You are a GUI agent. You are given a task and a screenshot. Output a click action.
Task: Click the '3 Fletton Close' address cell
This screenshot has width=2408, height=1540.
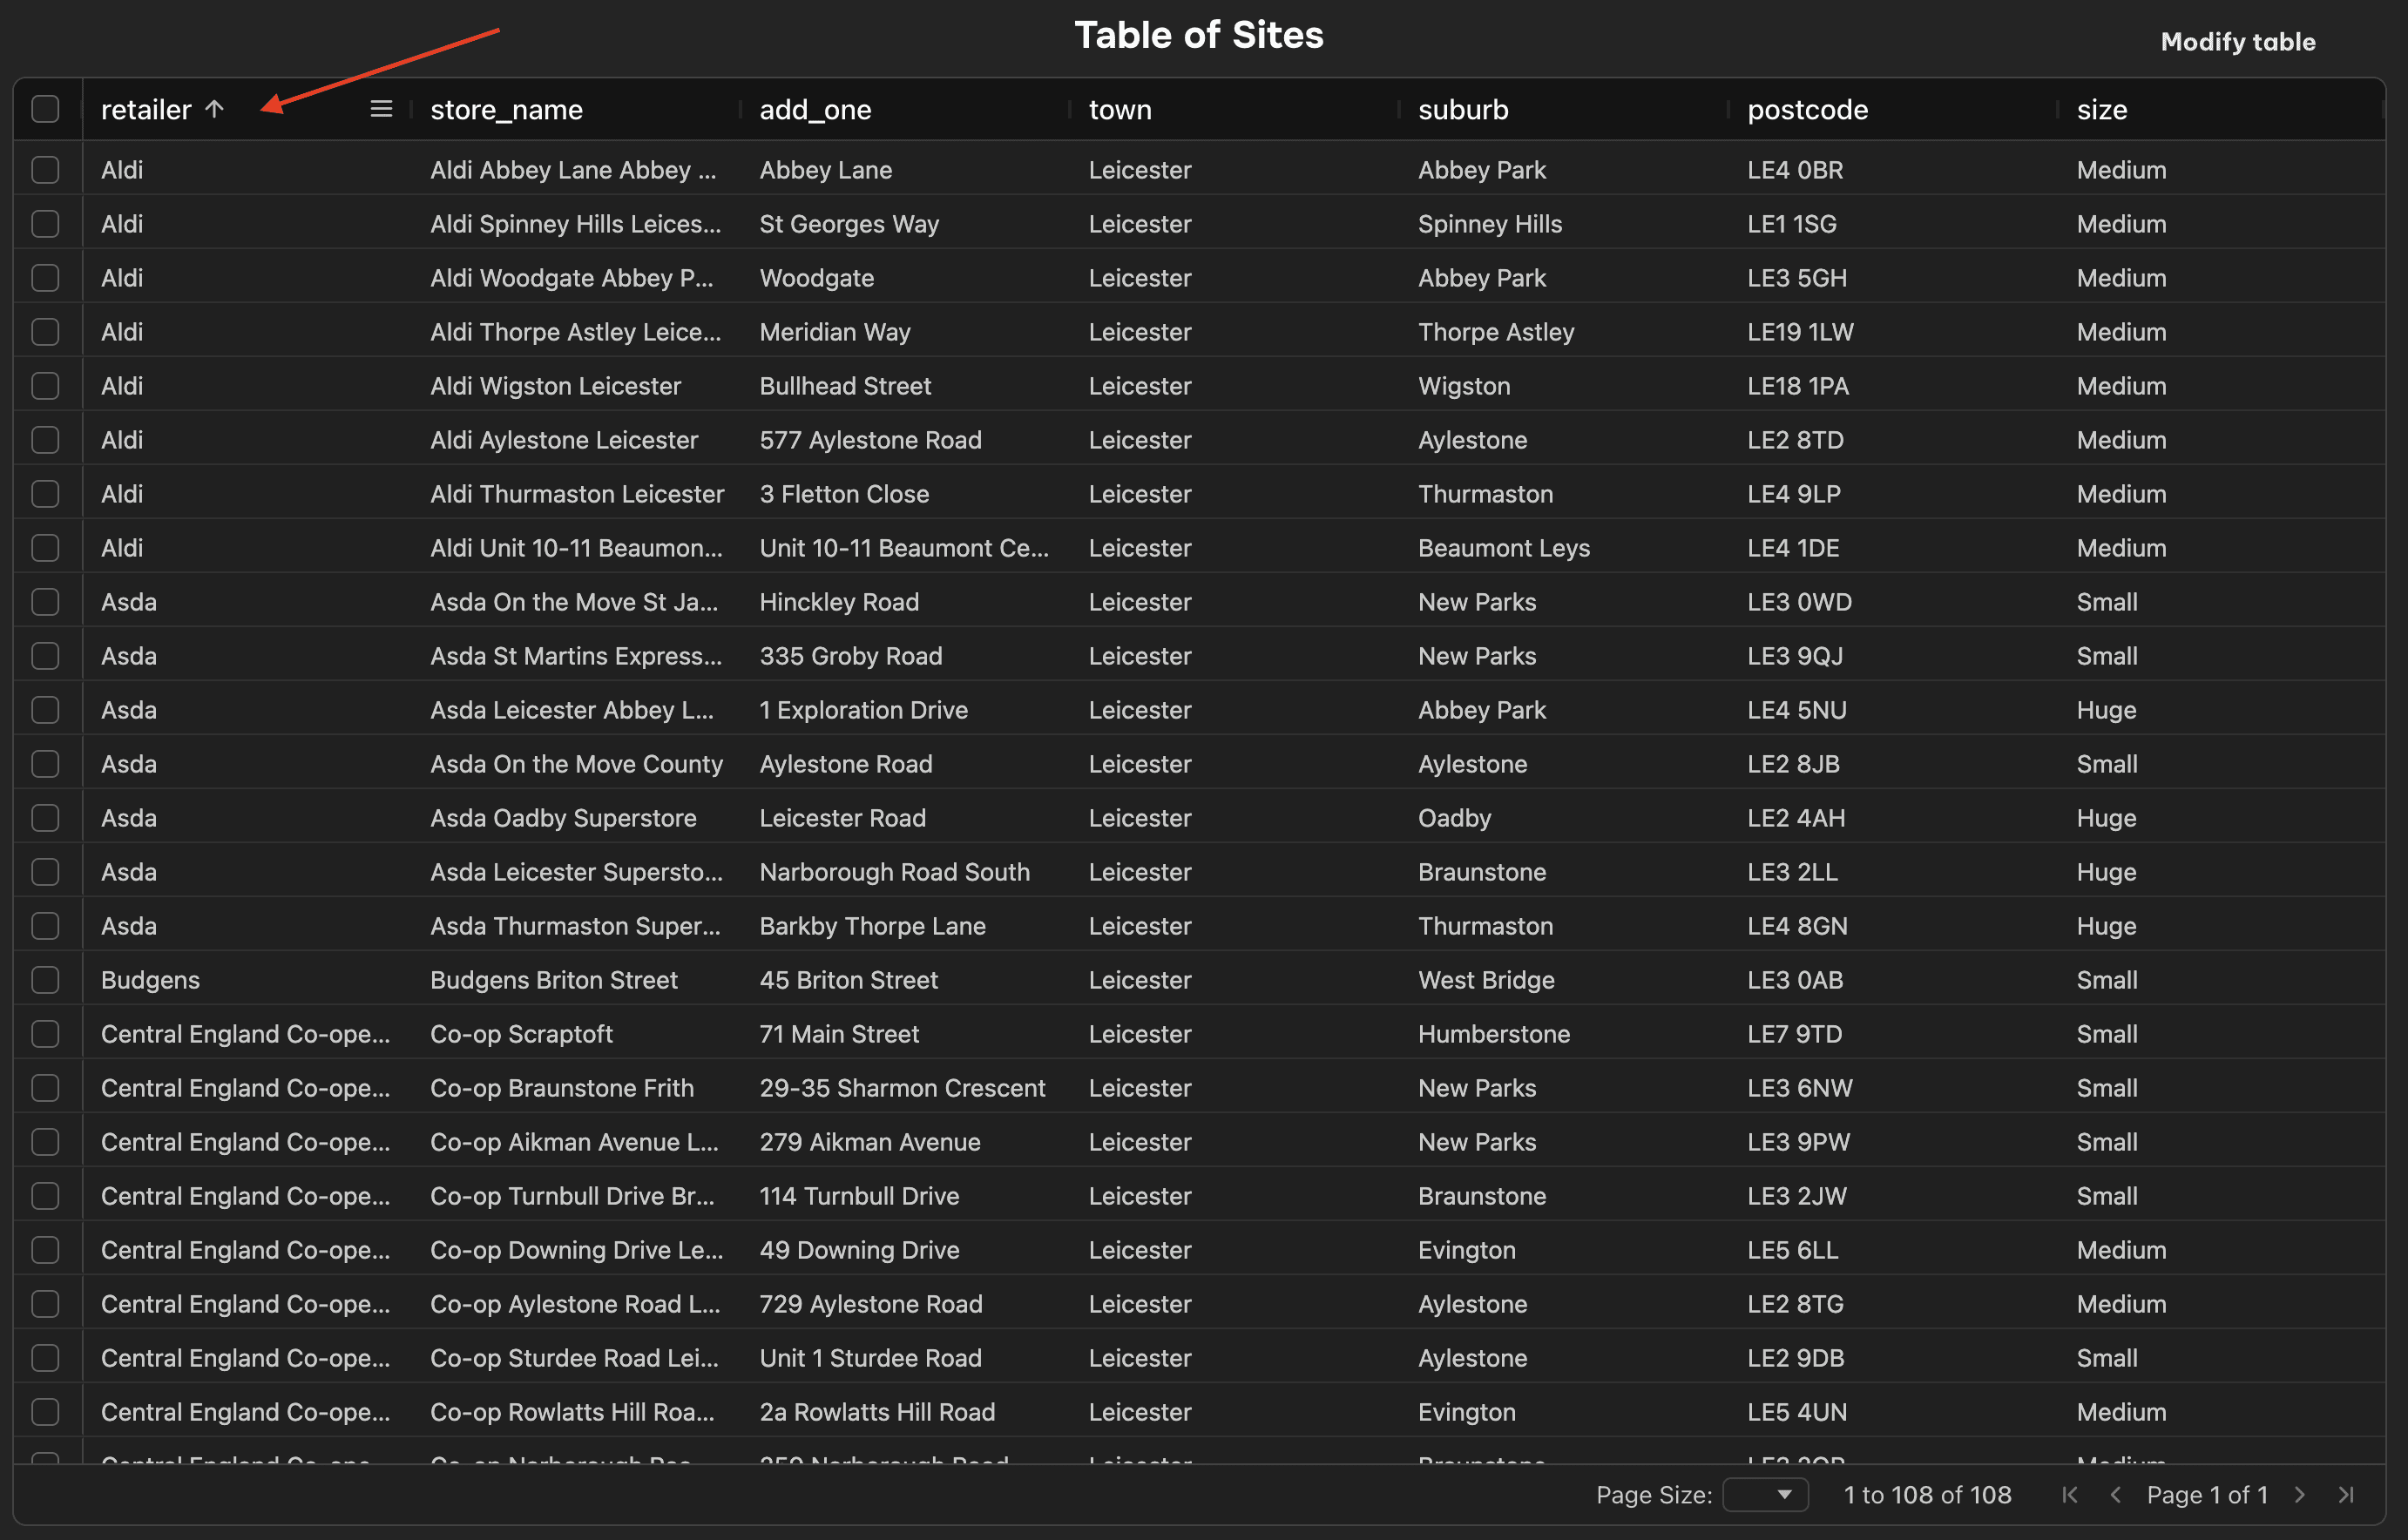844,494
